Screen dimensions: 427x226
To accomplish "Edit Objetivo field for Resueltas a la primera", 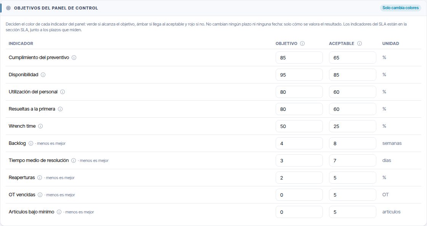I will (x=299, y=109).
